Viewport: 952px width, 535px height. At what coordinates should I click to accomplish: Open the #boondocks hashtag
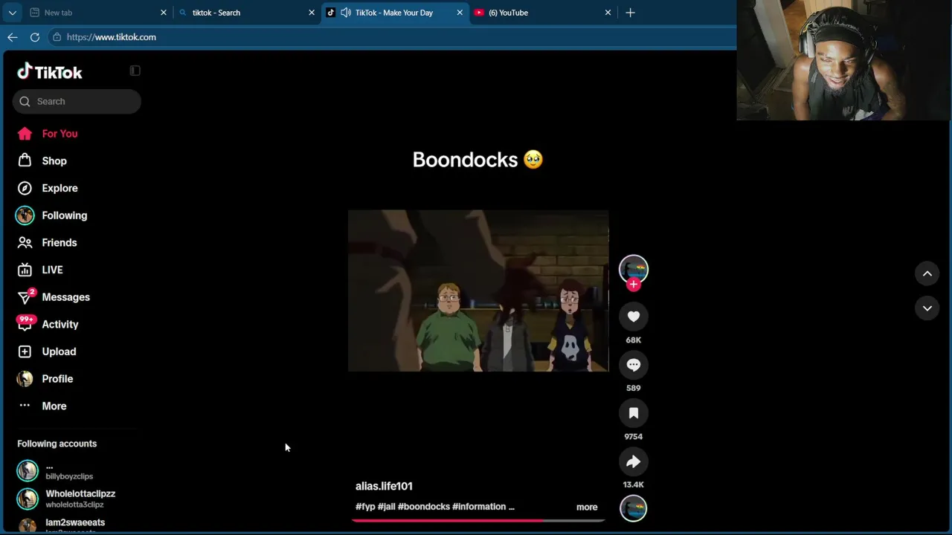pyautogui.click(x=424, y=507)
